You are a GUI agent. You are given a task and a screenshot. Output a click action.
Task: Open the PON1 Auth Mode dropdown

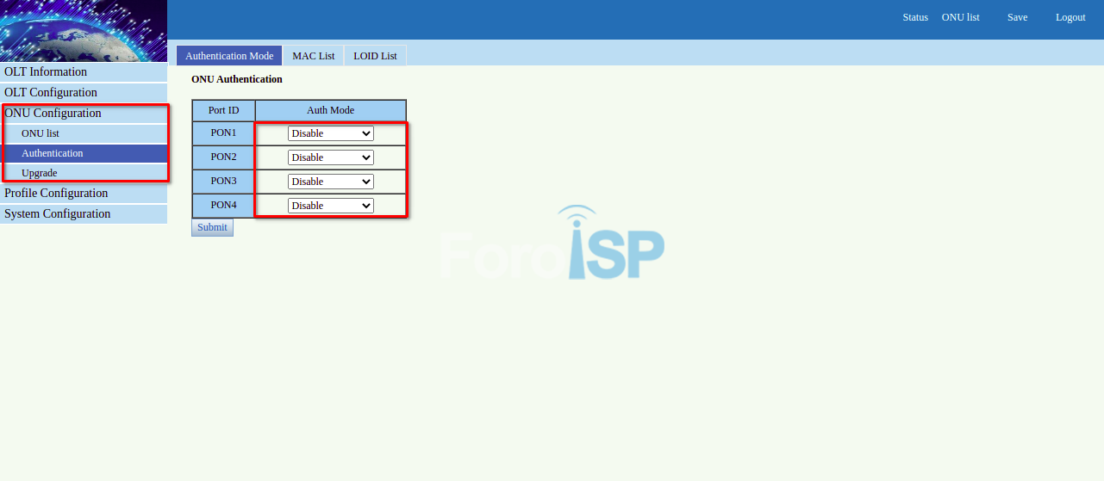pyautogui.click(x=330, y=133)
